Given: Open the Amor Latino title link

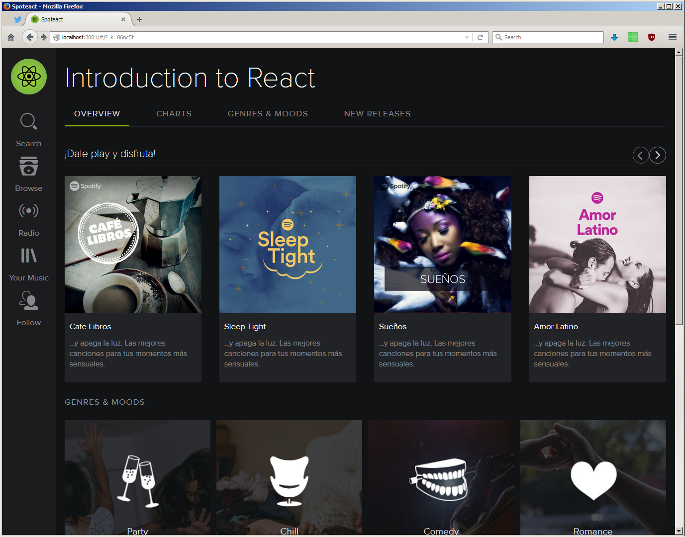Looking at the screenshot, I should [x=556, y=327].
